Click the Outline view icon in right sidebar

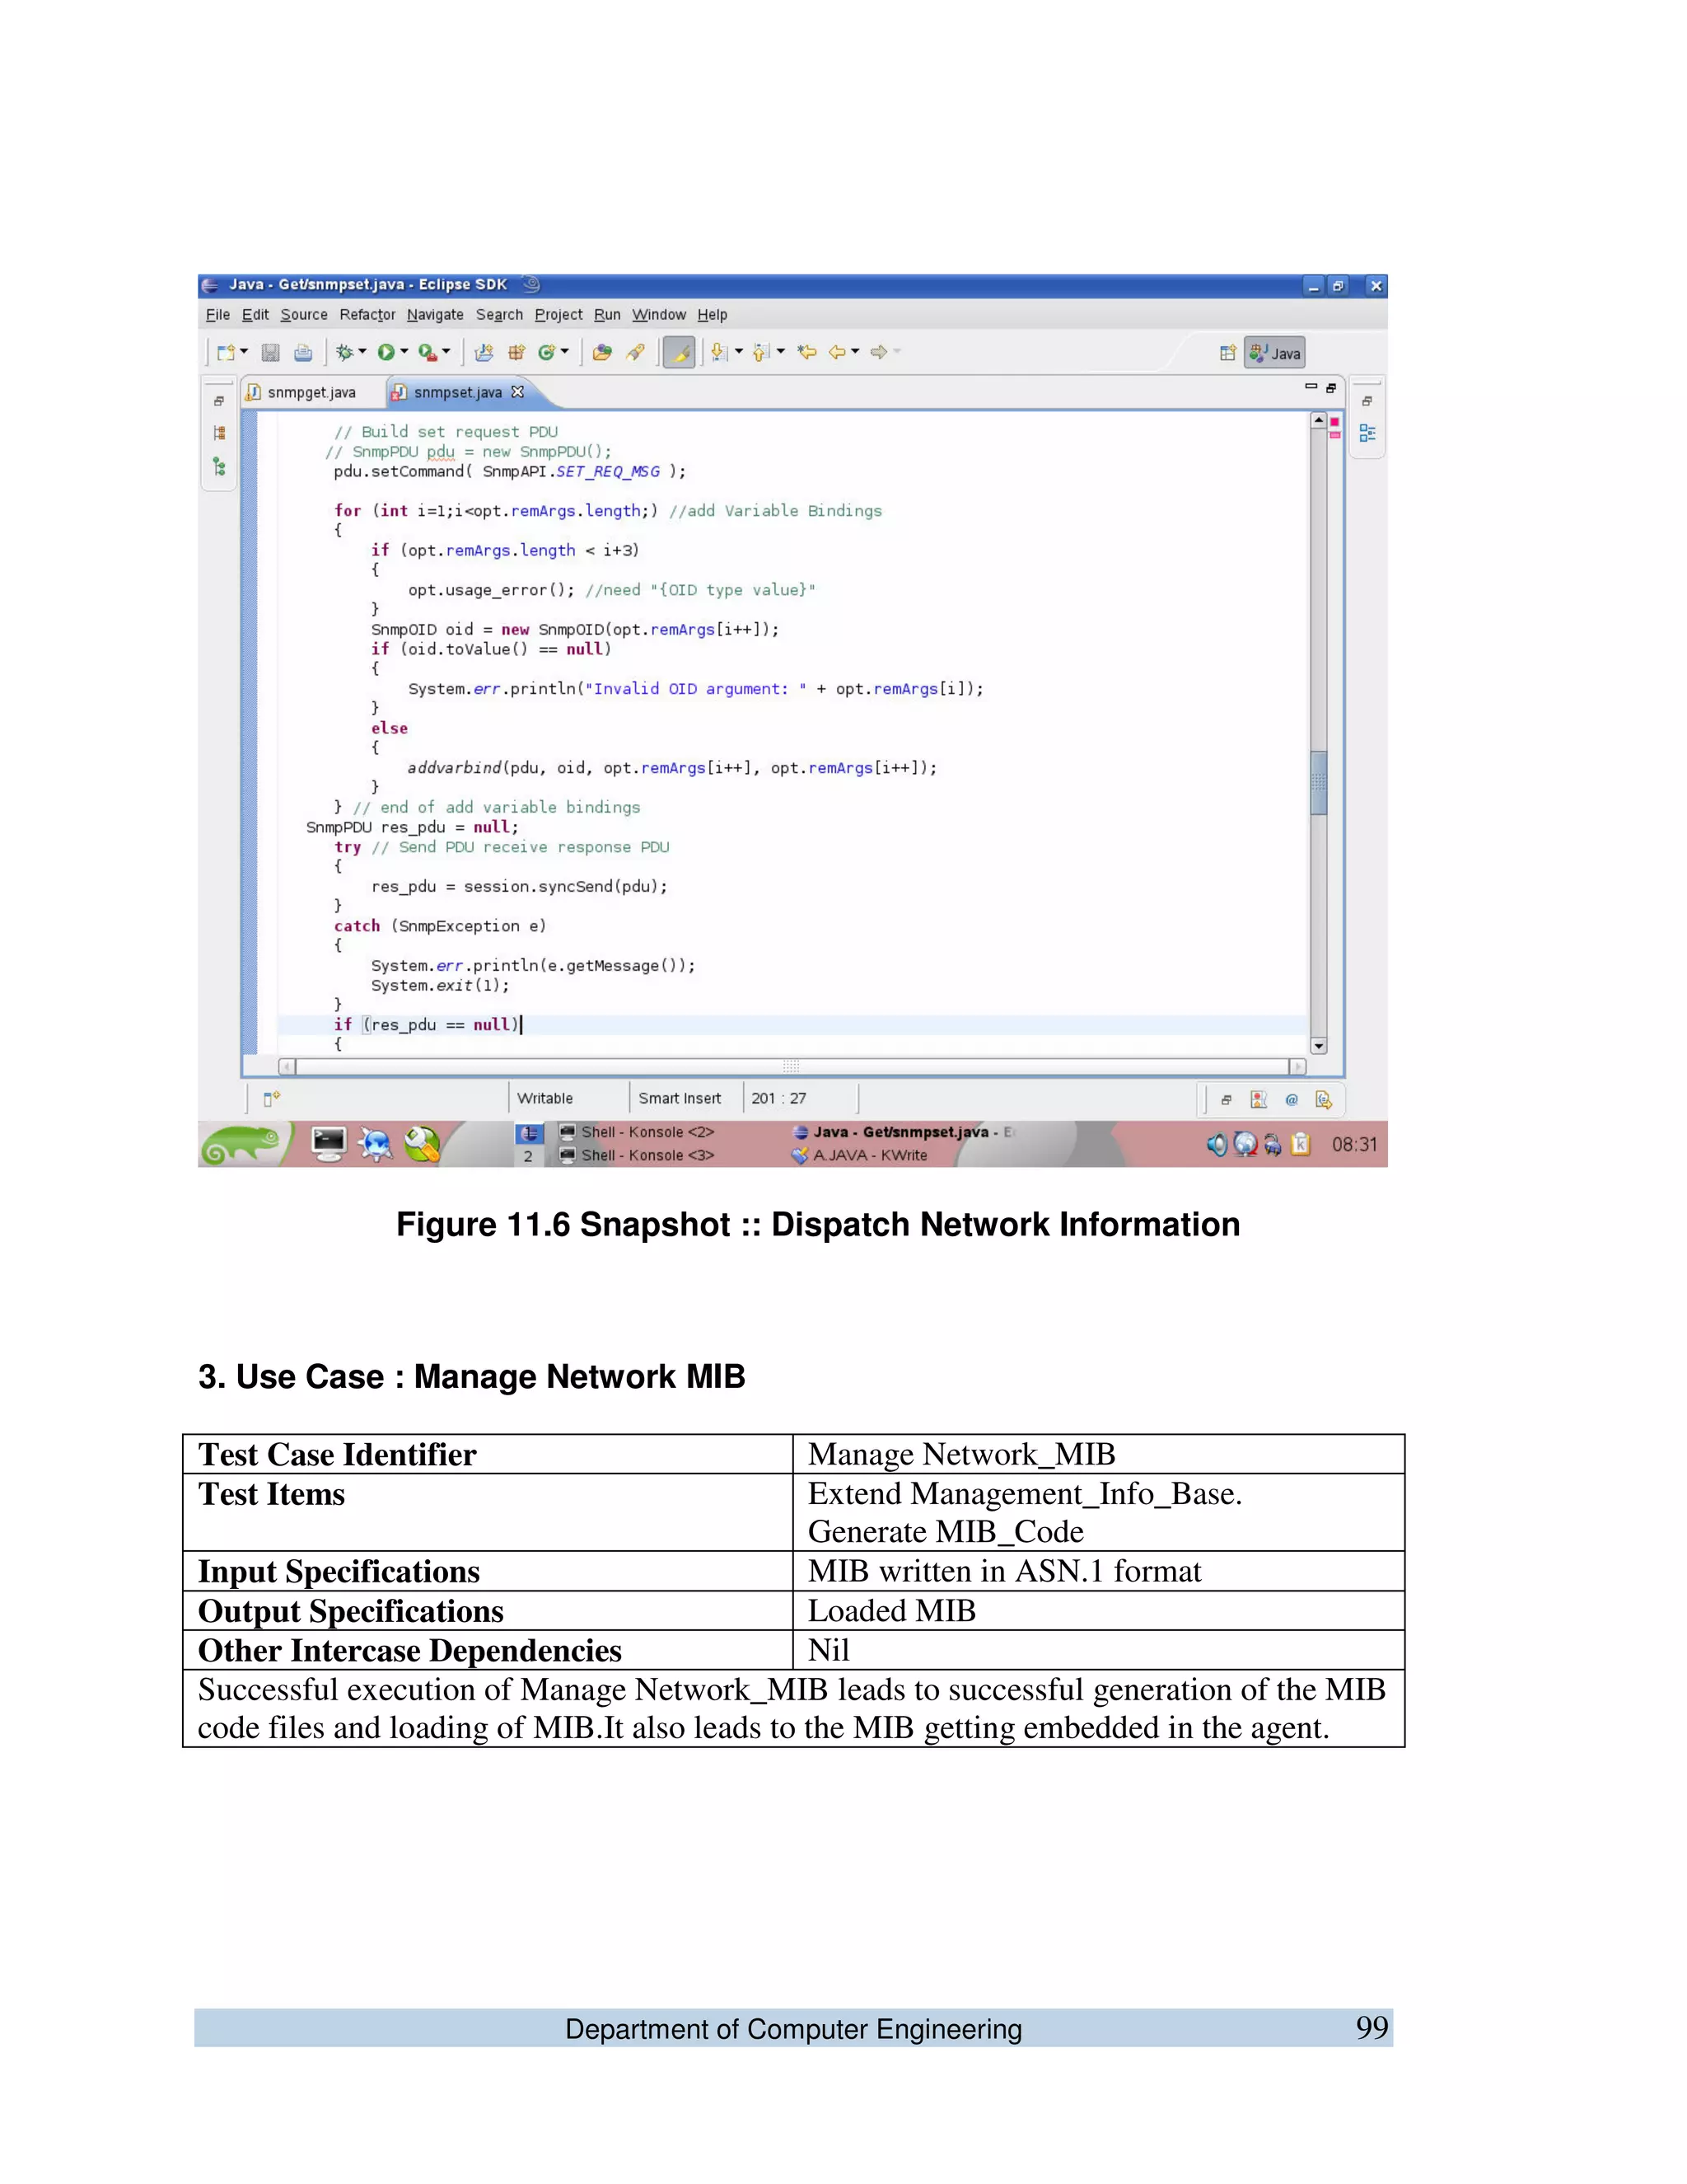(x=1367, y=433)
